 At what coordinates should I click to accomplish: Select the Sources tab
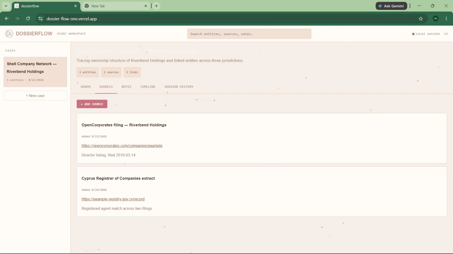point(106,87)
